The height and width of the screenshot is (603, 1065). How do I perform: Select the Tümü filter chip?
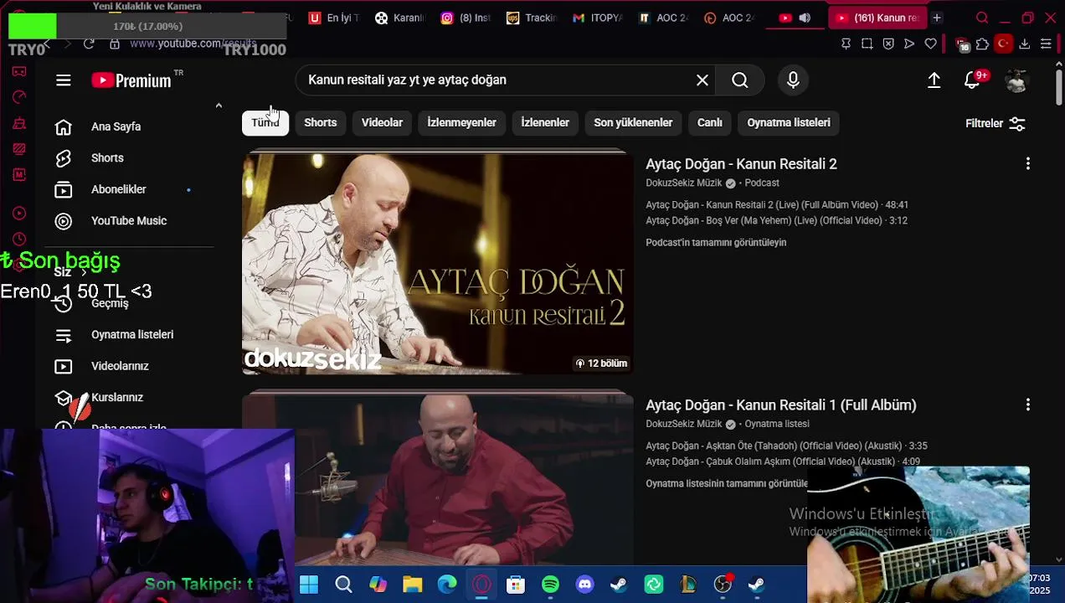click(265, 123)
